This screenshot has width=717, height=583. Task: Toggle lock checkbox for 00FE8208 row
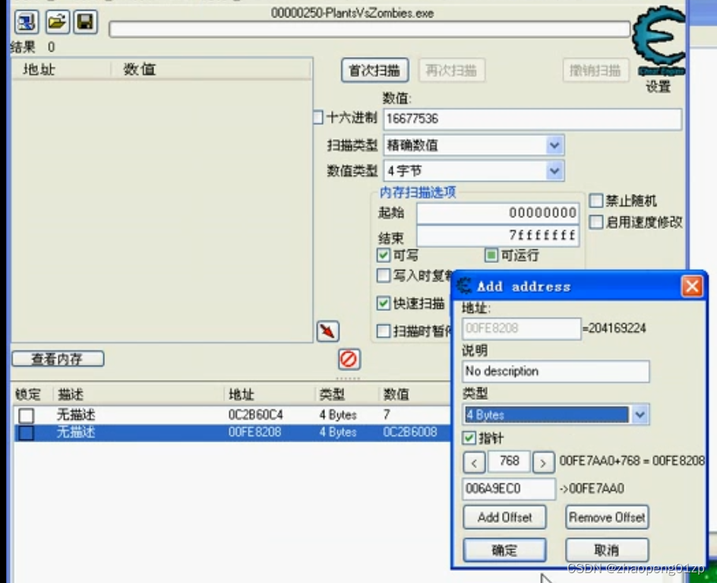click(x=26, y=433)
